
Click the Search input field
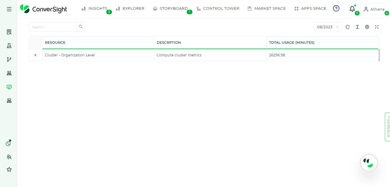[x=52, y=27]
